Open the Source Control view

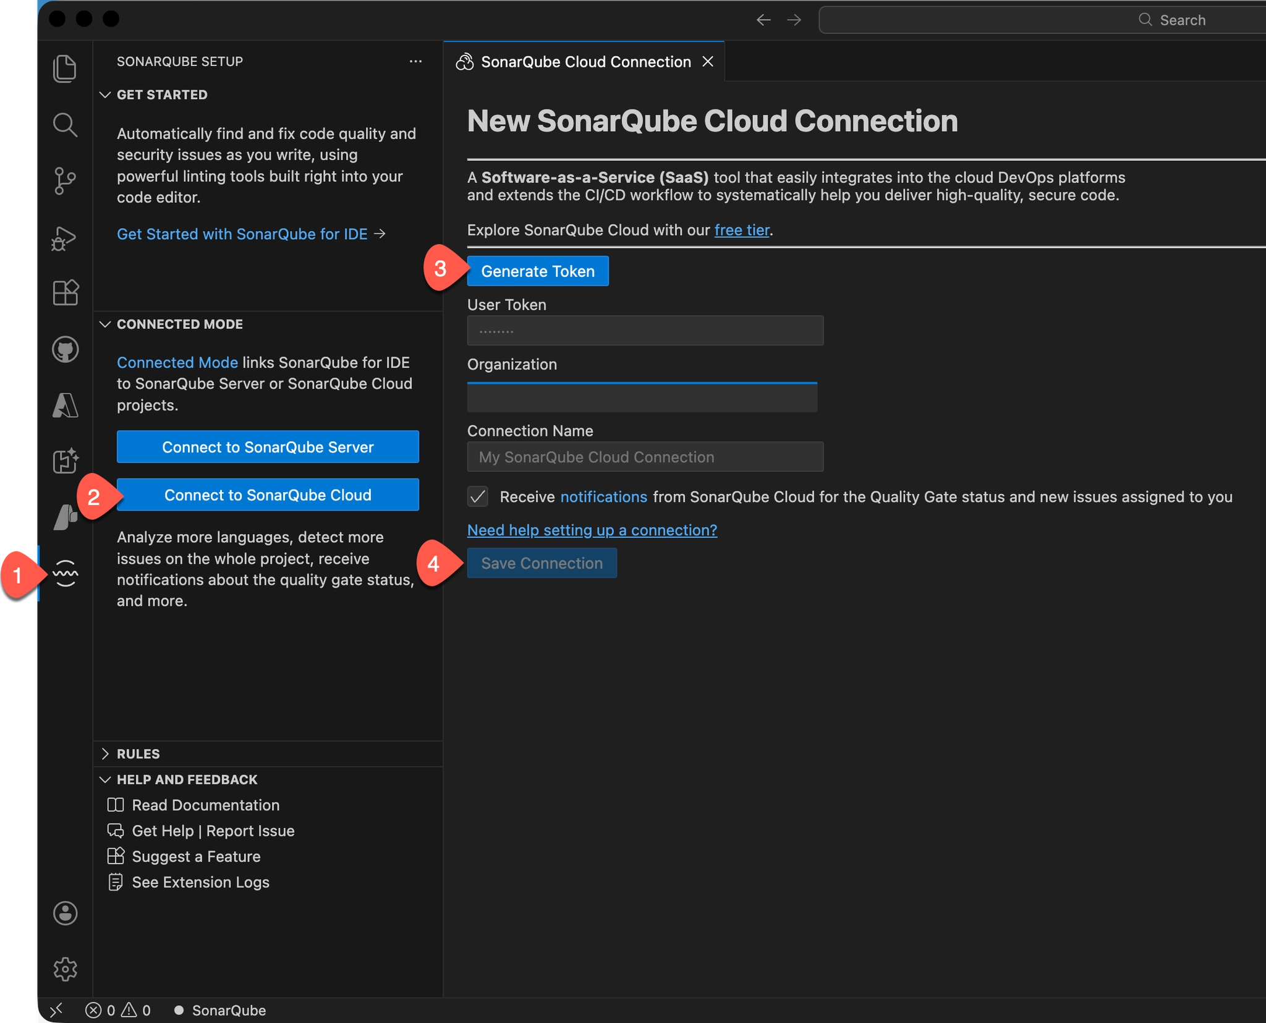pyautogui.click(x=65, y=181)
